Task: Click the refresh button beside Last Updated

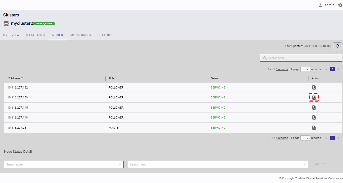Action: [337, 46]
